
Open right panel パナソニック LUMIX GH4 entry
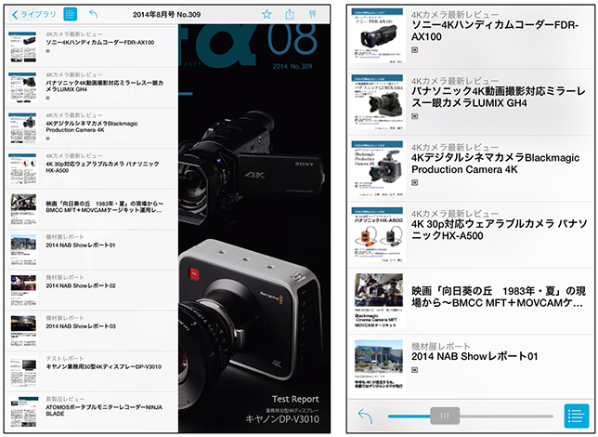[471, 102]
